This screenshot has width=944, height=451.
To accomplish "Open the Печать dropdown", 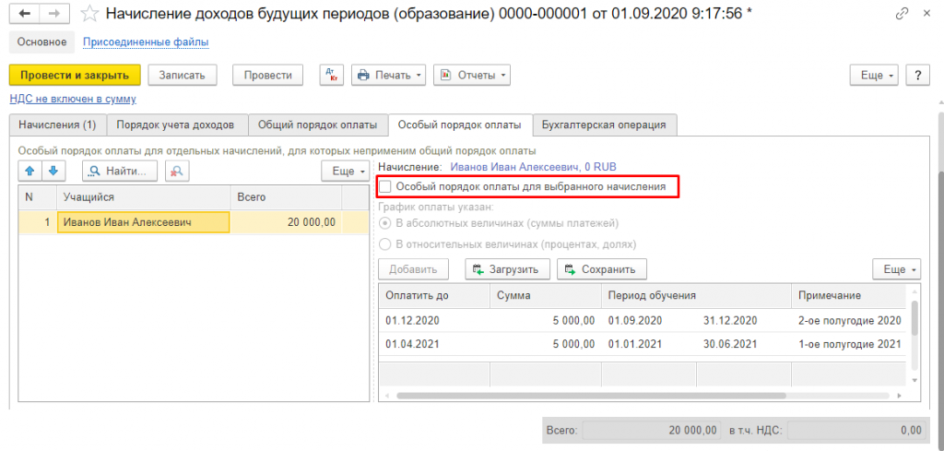I will click(389, 76).
